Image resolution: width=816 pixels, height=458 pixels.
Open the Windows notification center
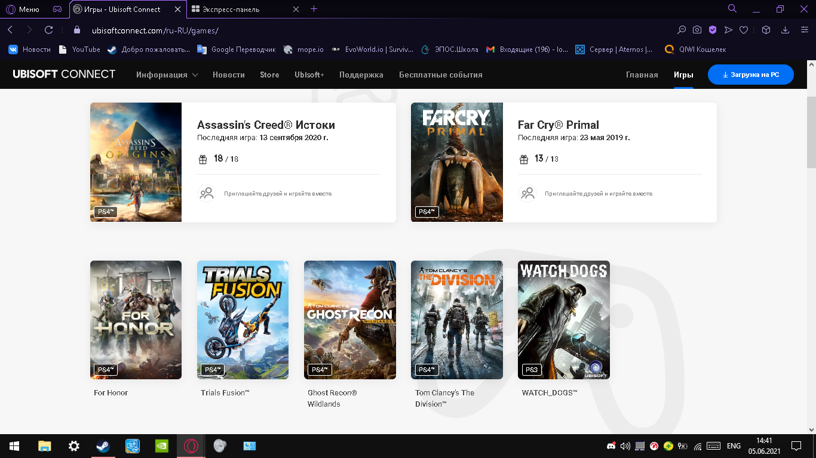796,446
